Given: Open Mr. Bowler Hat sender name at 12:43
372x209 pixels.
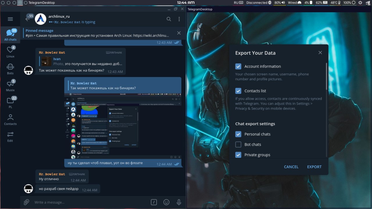Looking at the screenshot, I should [52, 53].
